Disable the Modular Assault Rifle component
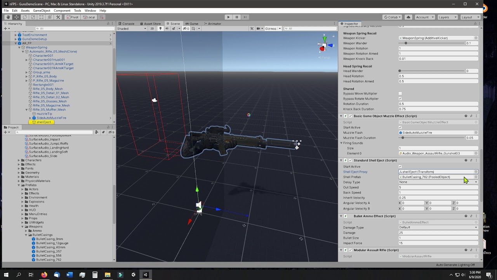Viewport: 497px width, 280px height. (x=351, y=250)
